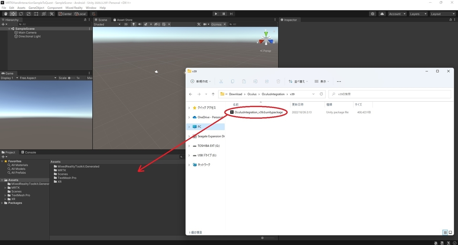Select the Transform tool
This screenshot has width=458, height=245.
click(x=44, y=14)
